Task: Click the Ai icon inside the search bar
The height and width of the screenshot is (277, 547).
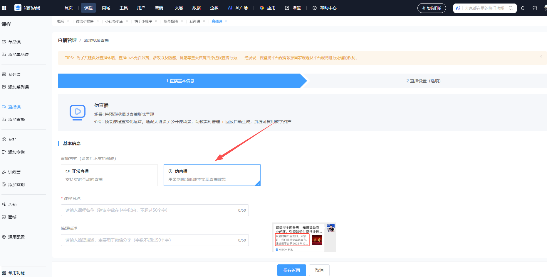Action: pos(457,8)
